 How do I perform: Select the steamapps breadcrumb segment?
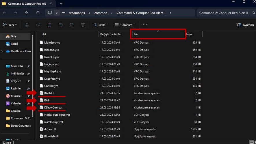[x=77, y=13]
